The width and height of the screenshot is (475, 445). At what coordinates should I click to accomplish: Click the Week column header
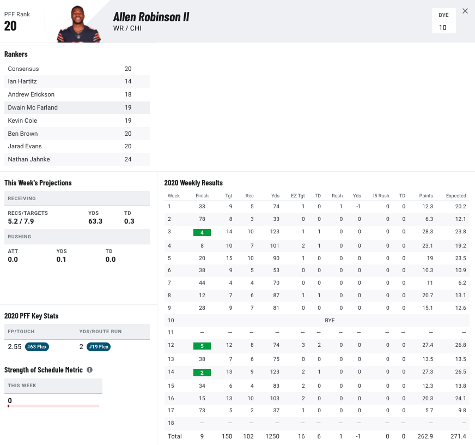[x=174, y=196]
